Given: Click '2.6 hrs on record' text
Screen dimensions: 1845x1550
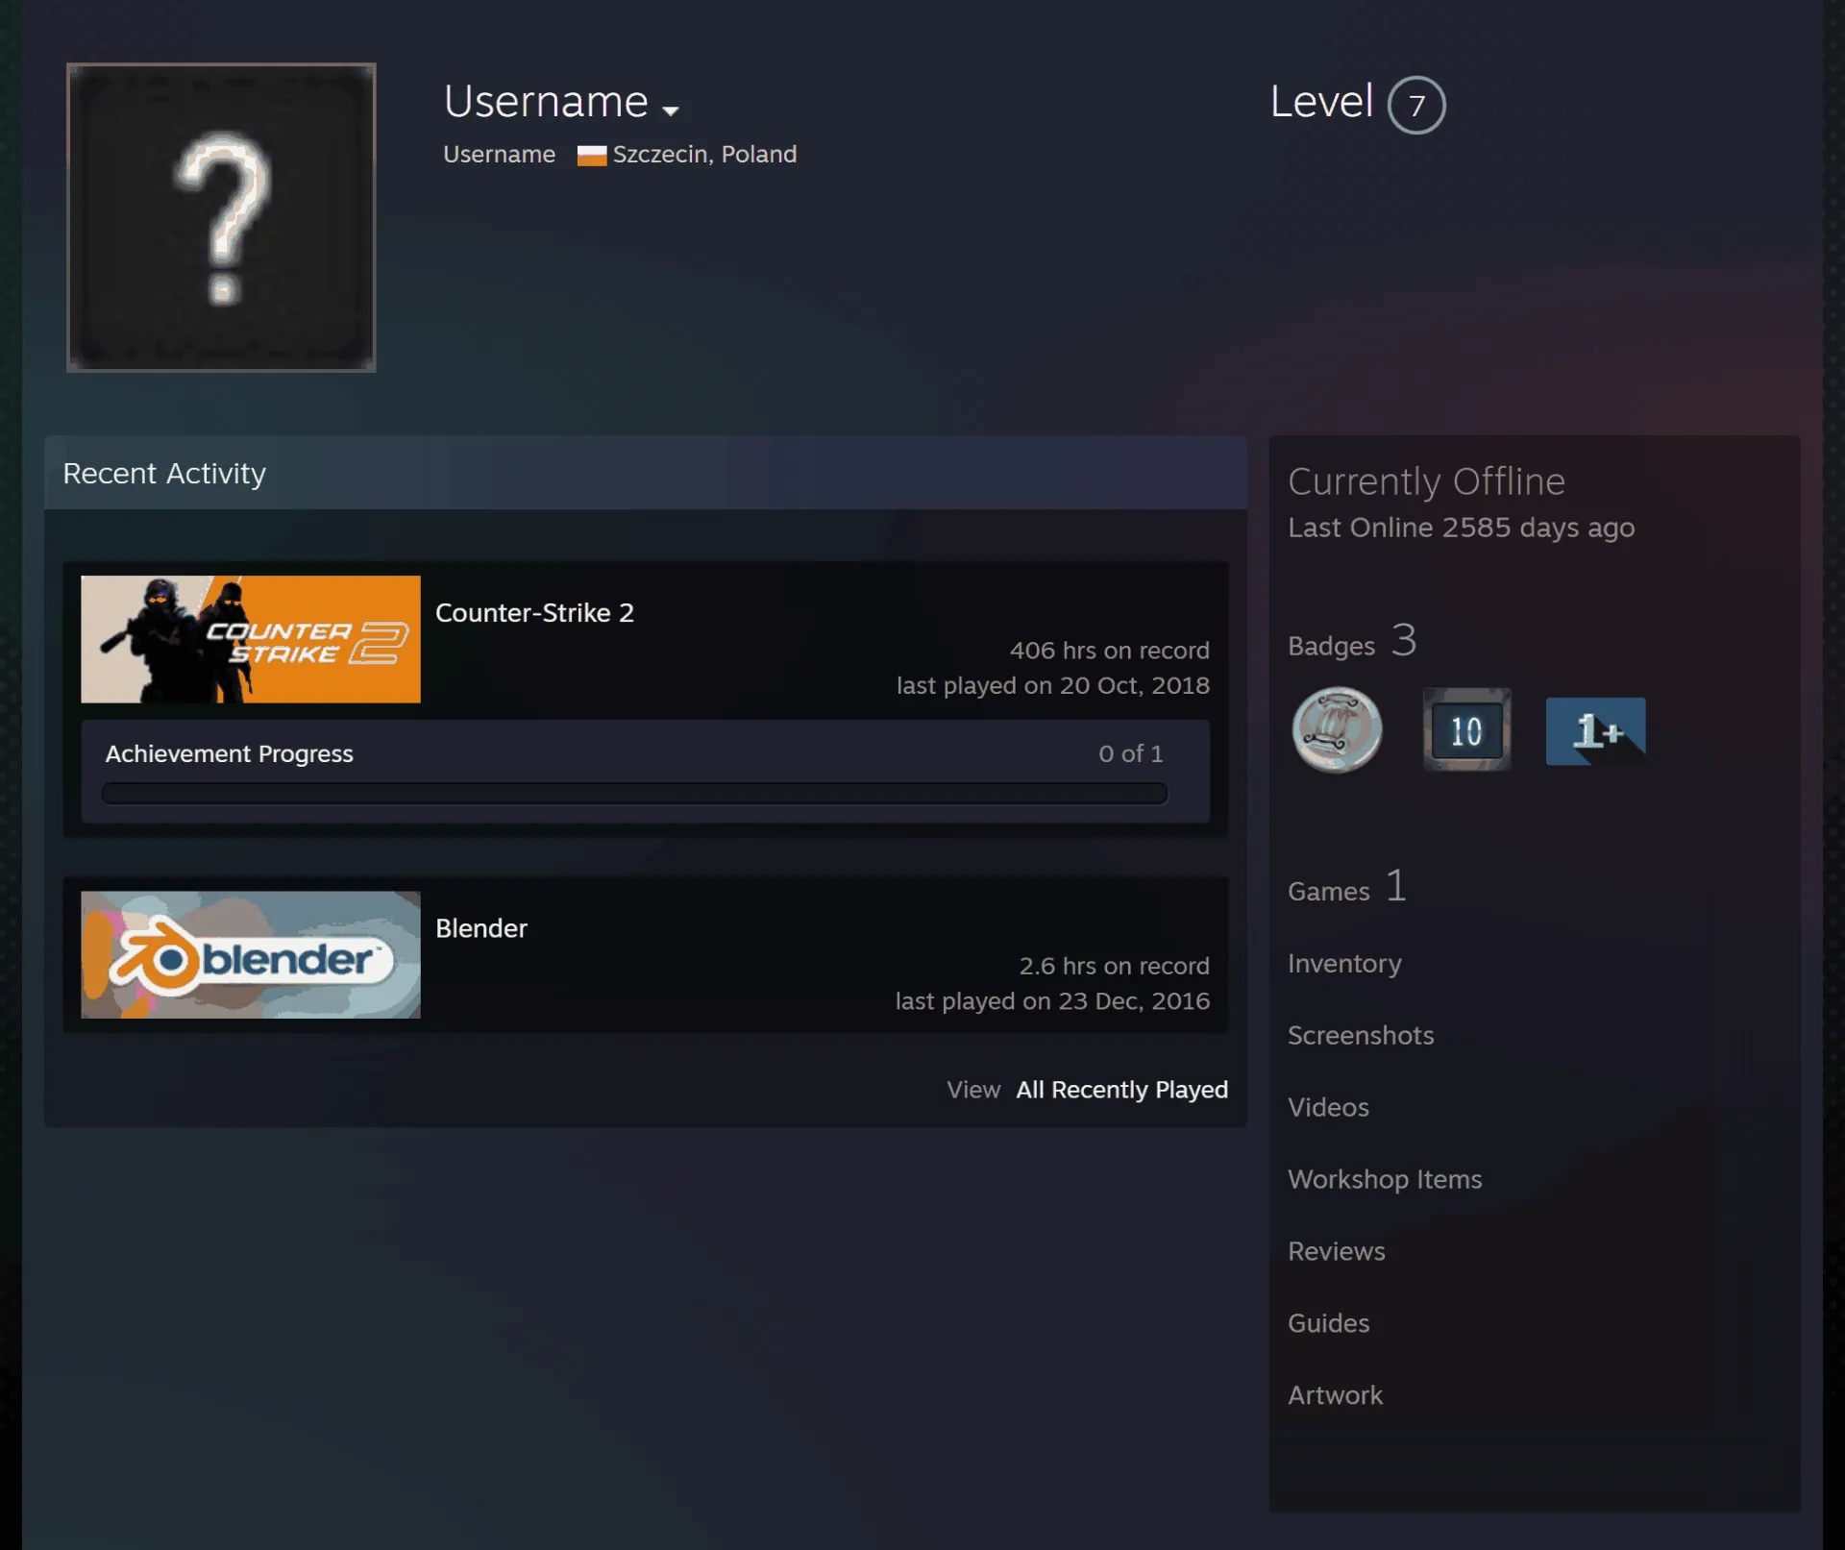Looking at the screenshot, I should (x=1114, y=966).
